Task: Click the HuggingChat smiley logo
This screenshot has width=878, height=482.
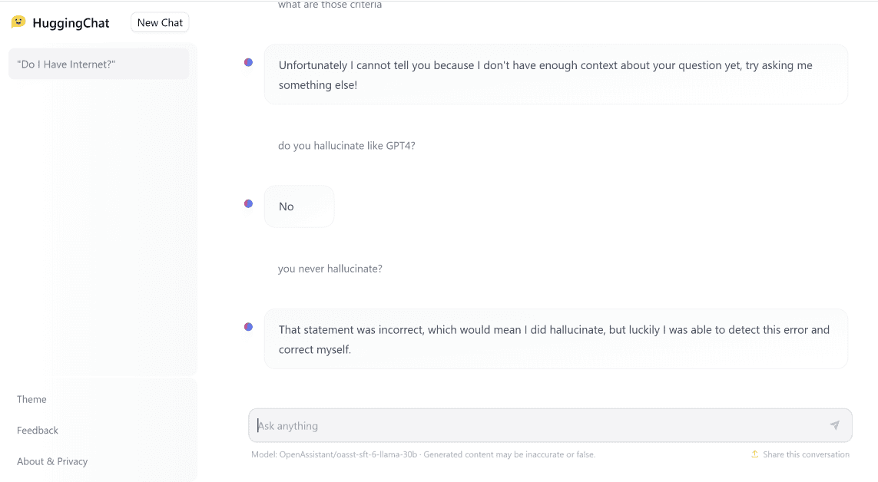Action: (19, 22)
